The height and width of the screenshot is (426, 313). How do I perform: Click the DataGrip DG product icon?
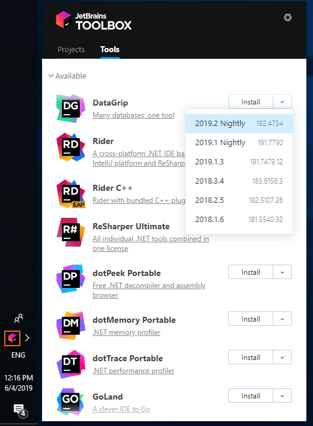coord(71,109)
